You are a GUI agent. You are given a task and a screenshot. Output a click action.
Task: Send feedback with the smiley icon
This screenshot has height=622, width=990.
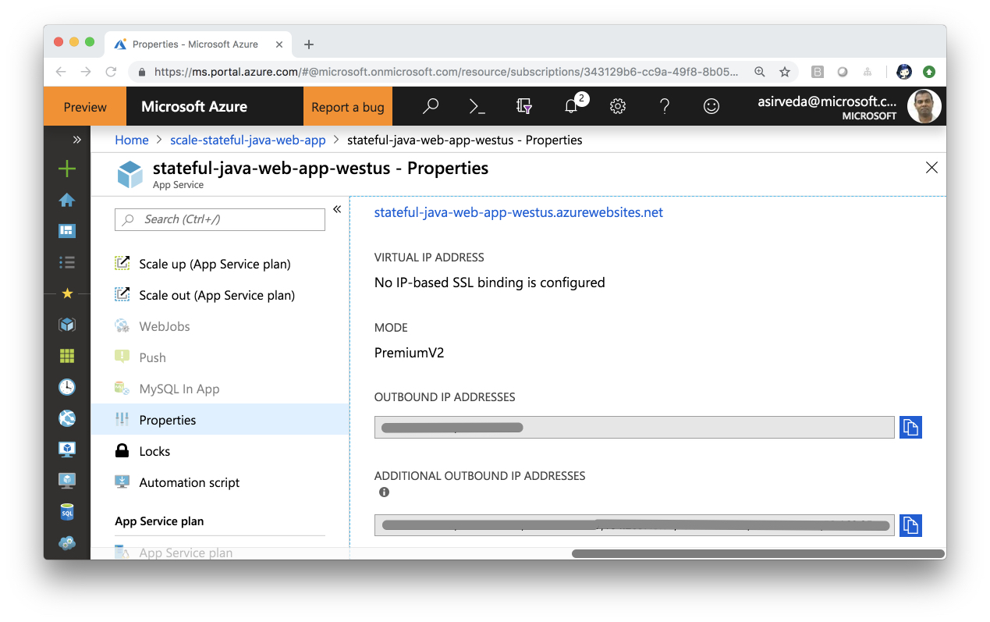coord(711,107)
